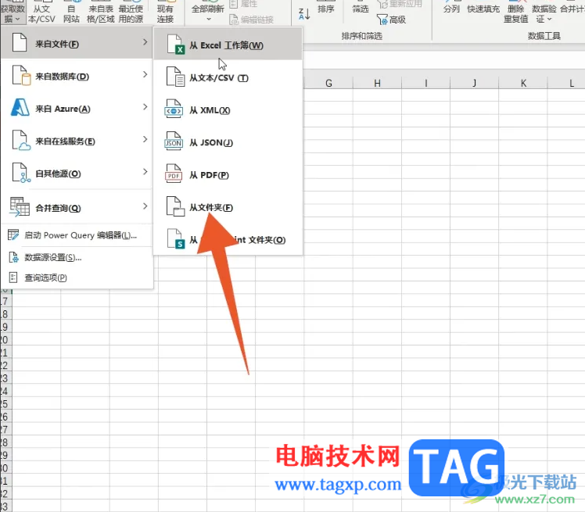The height and width of the screenshot is (512, 585).
Task: Select column G header
Action: pos(328,83)
